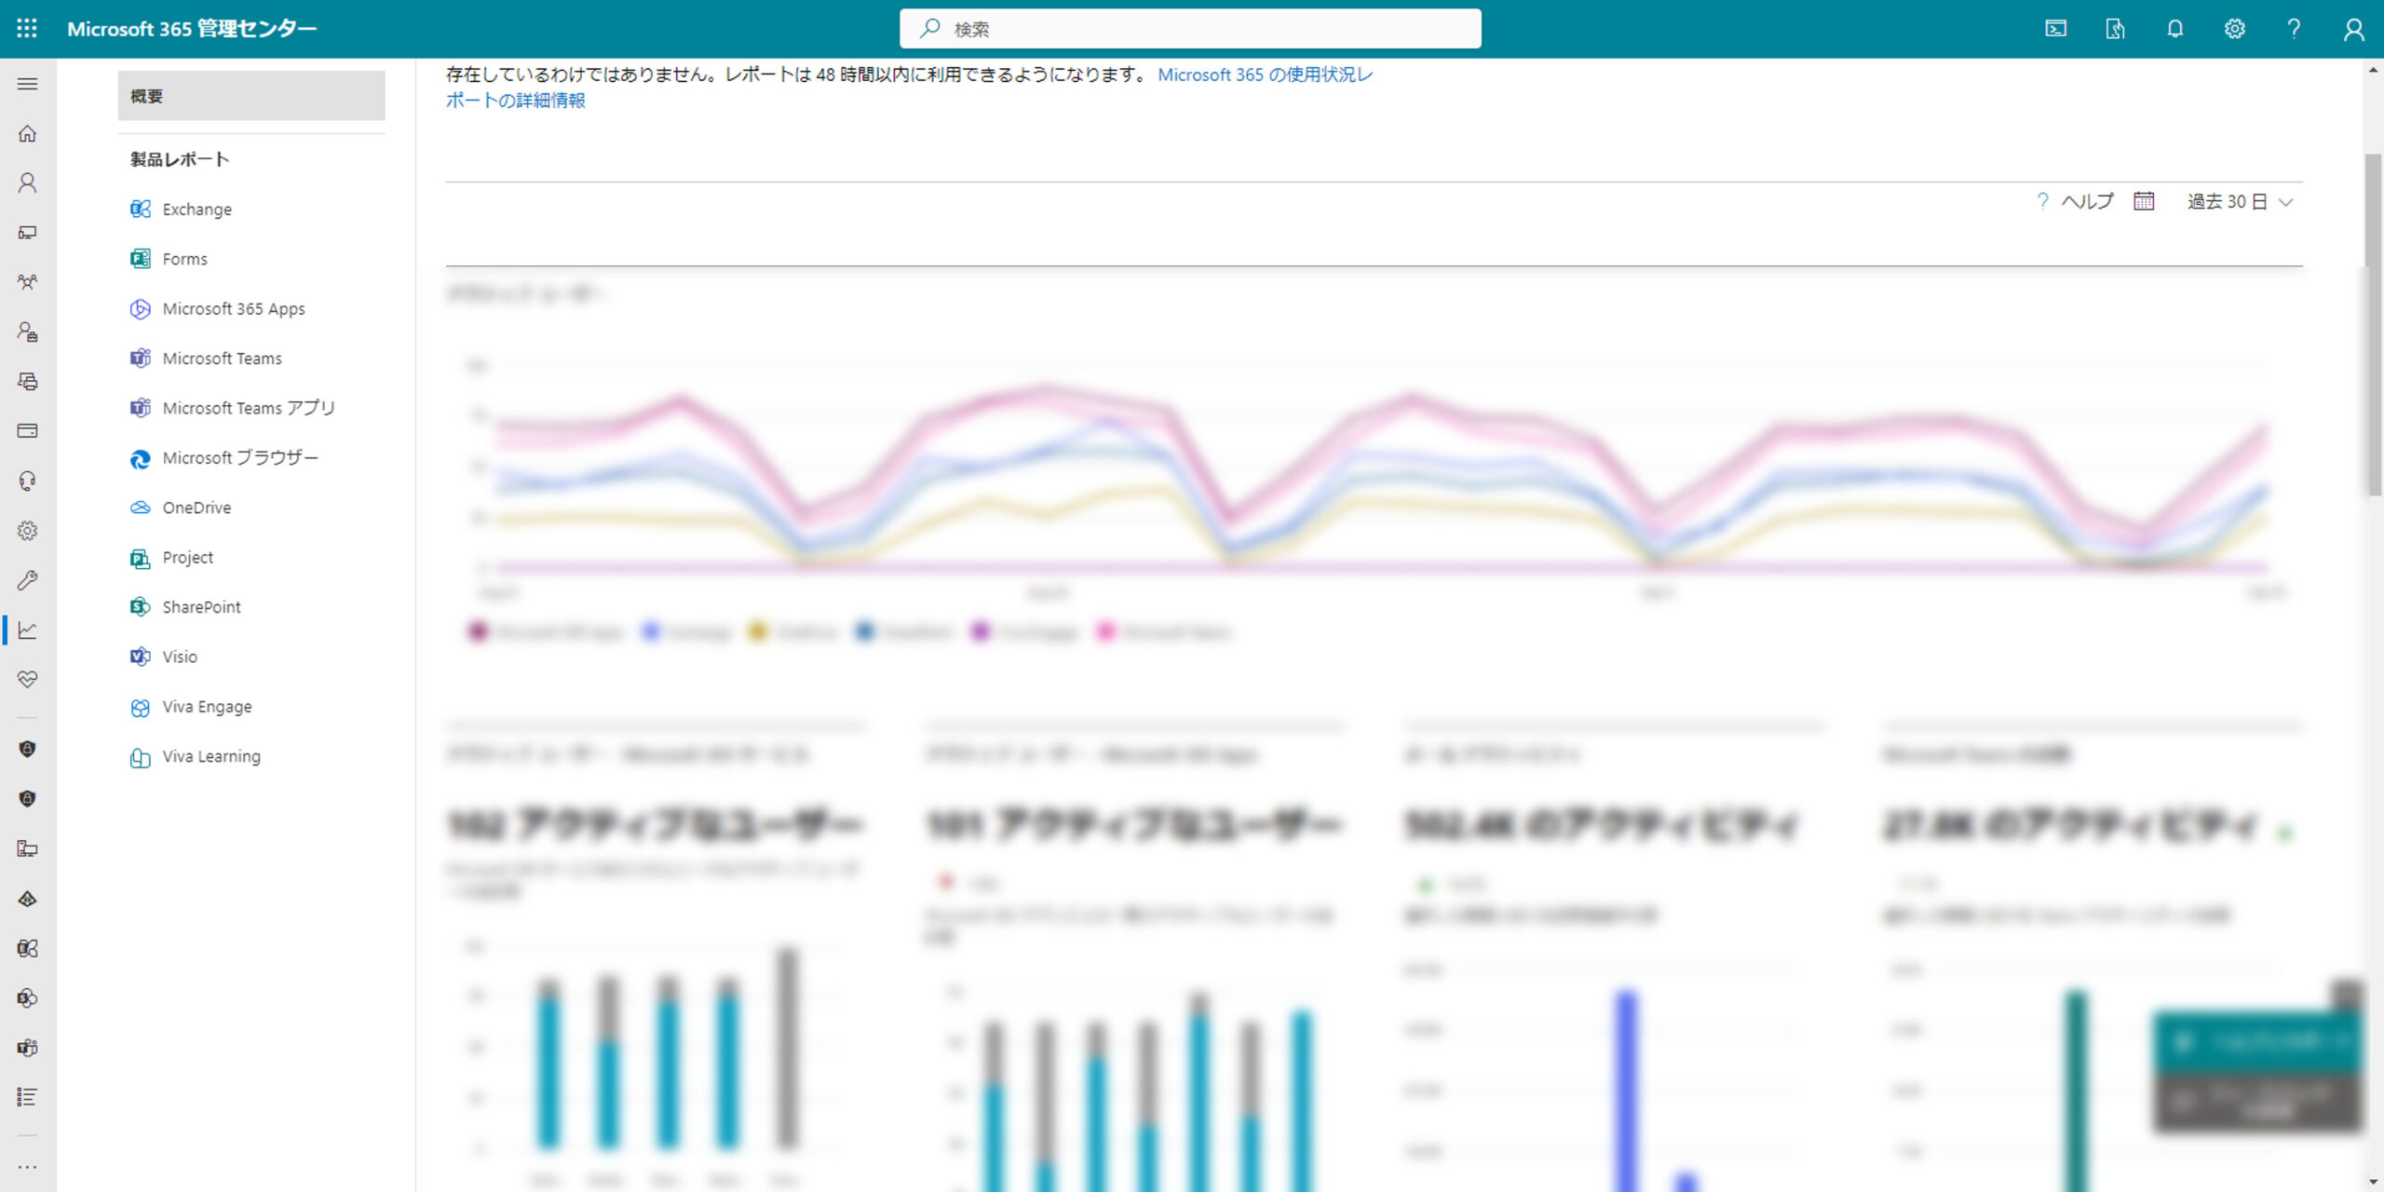The width and height of the screenshot is (2384, 1192).
Task: Open Roles icon in the nav rail
Action: tap(28, 332)
